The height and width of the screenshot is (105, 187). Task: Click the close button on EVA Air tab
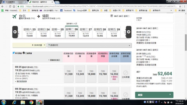(x=52, y=2)
